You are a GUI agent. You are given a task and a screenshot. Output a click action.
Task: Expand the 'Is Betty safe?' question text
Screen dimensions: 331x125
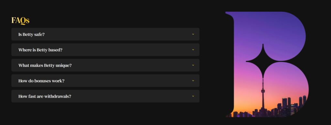(x=31, y=34)
